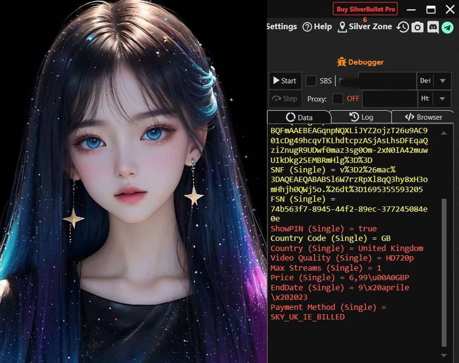Image resolution: width=459 pixels, height=363 pixels.
Task: Click the Proxy: label
Action: (x=317, y=99)
